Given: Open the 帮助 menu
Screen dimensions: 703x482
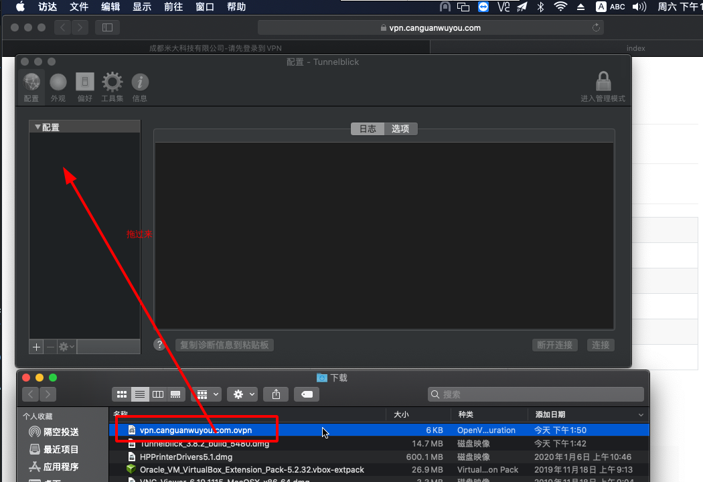Looking at the screenshot, I should pyautogui.click(x=236, y=7).
